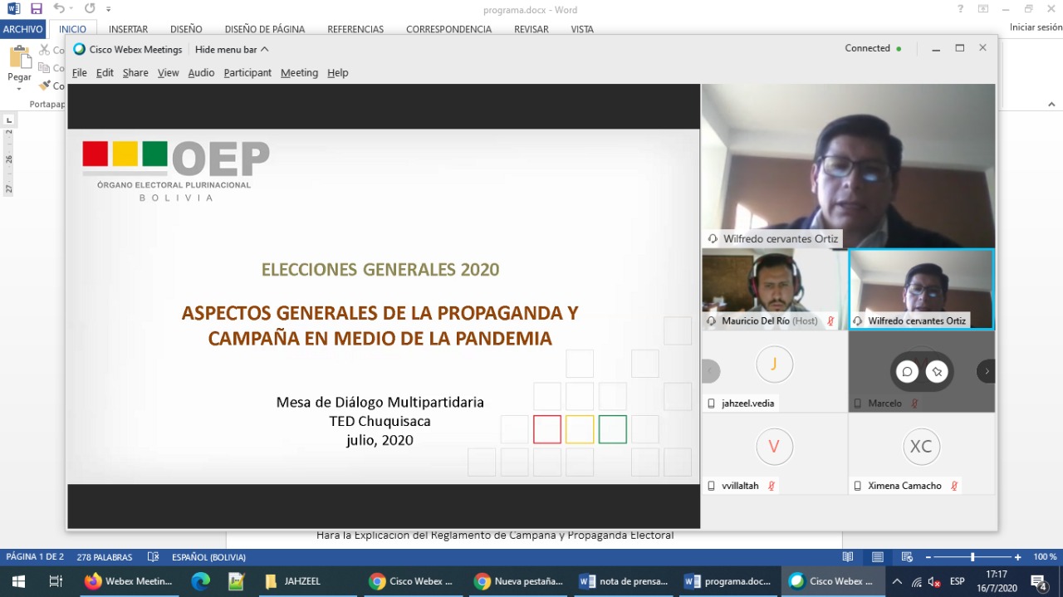Open the Share menu in Webex
The image size is (1063, 597).
[135, 73]
